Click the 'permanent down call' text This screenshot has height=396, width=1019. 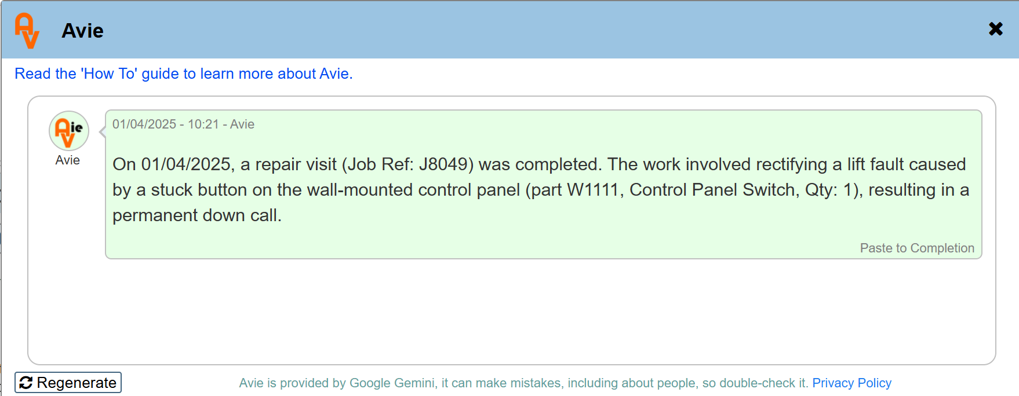point(196,215)
